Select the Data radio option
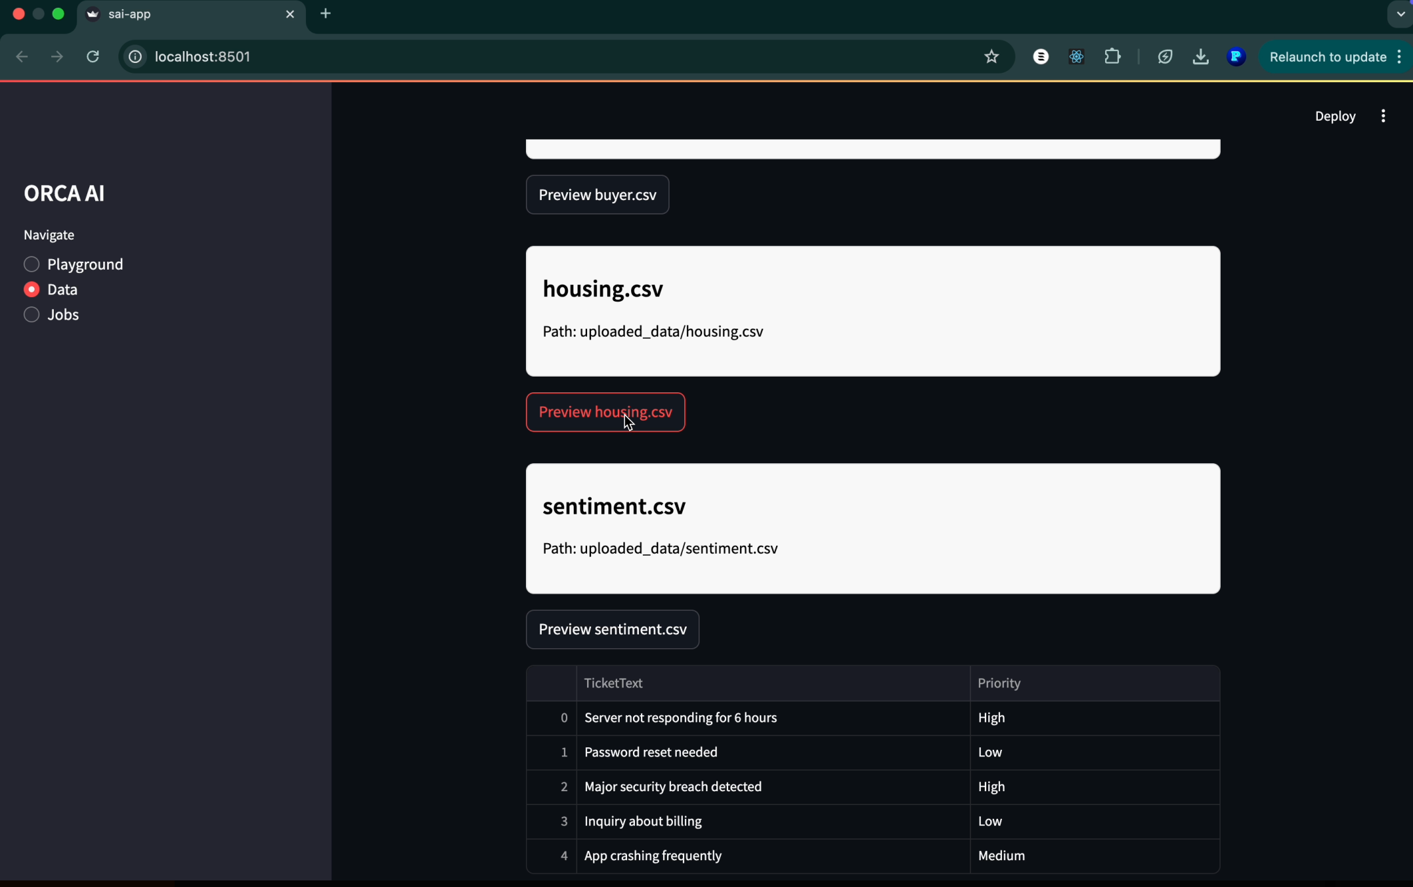Image resolution: width=1413 pixels, height=887 pixels. point(32,289)
